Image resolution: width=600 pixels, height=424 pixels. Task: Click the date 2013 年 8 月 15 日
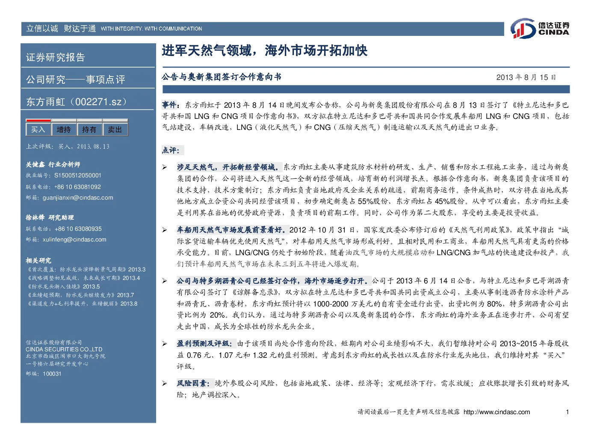point(526,77)
